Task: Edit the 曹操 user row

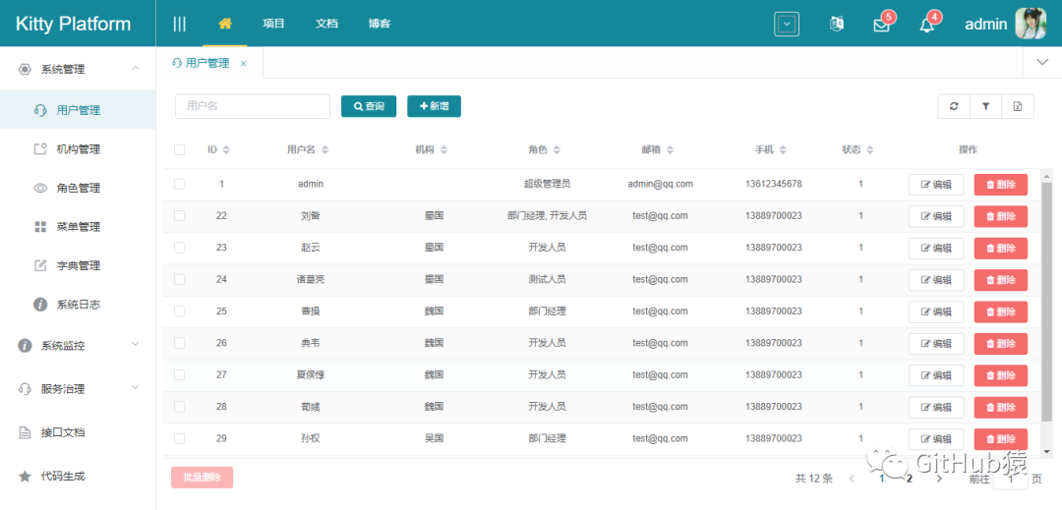Action: point(936,312)
